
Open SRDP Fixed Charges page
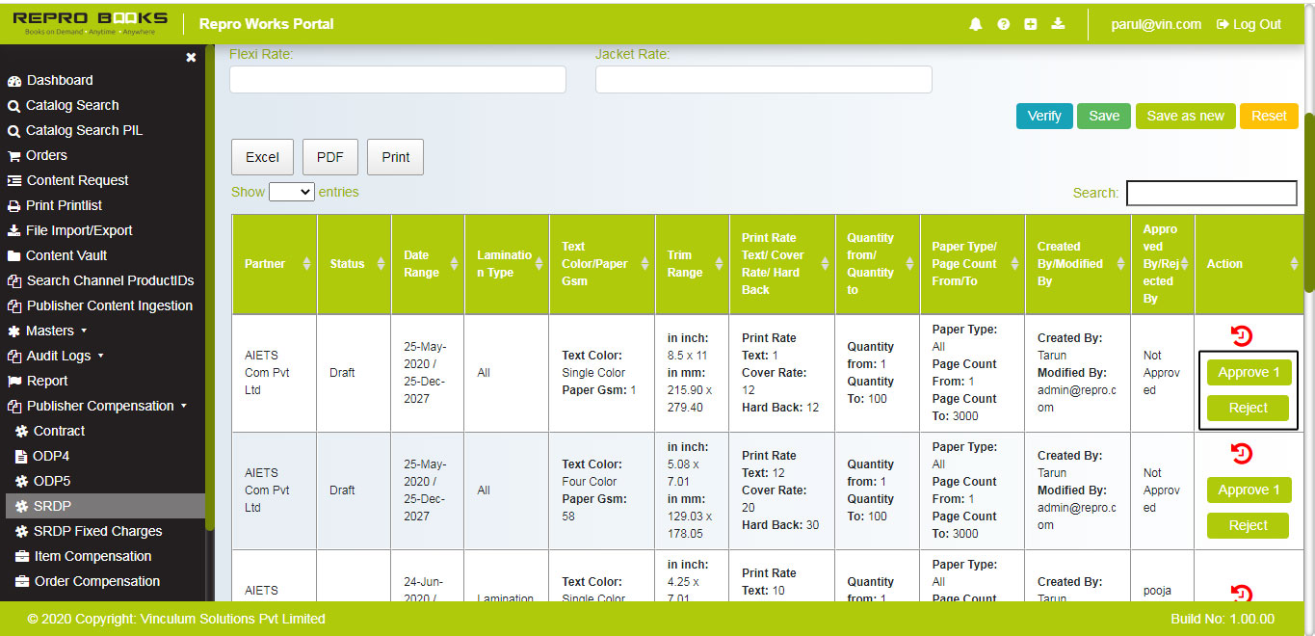pos(97,531)
